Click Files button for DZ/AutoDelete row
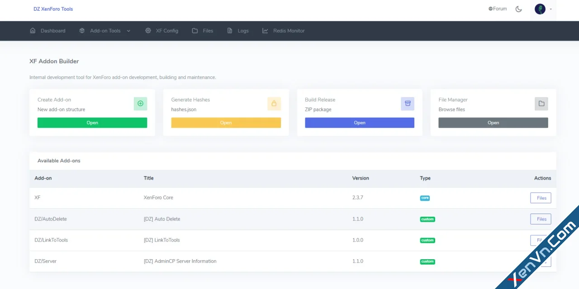 (x=541, y=219)
